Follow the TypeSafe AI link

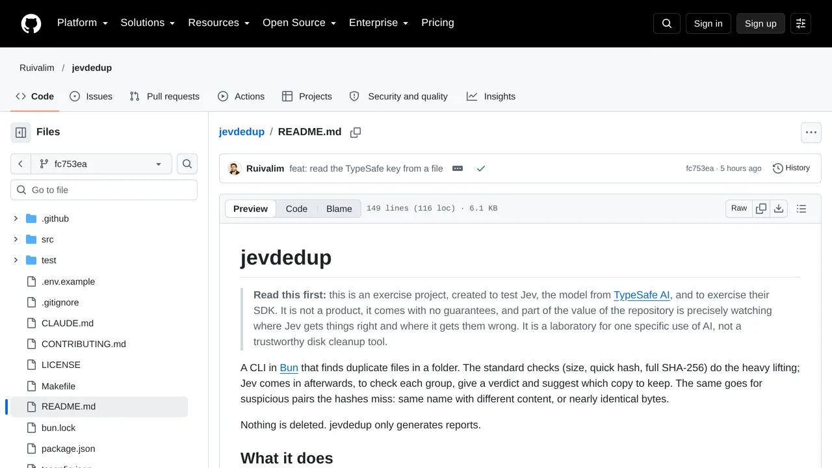tap(642, 294)
